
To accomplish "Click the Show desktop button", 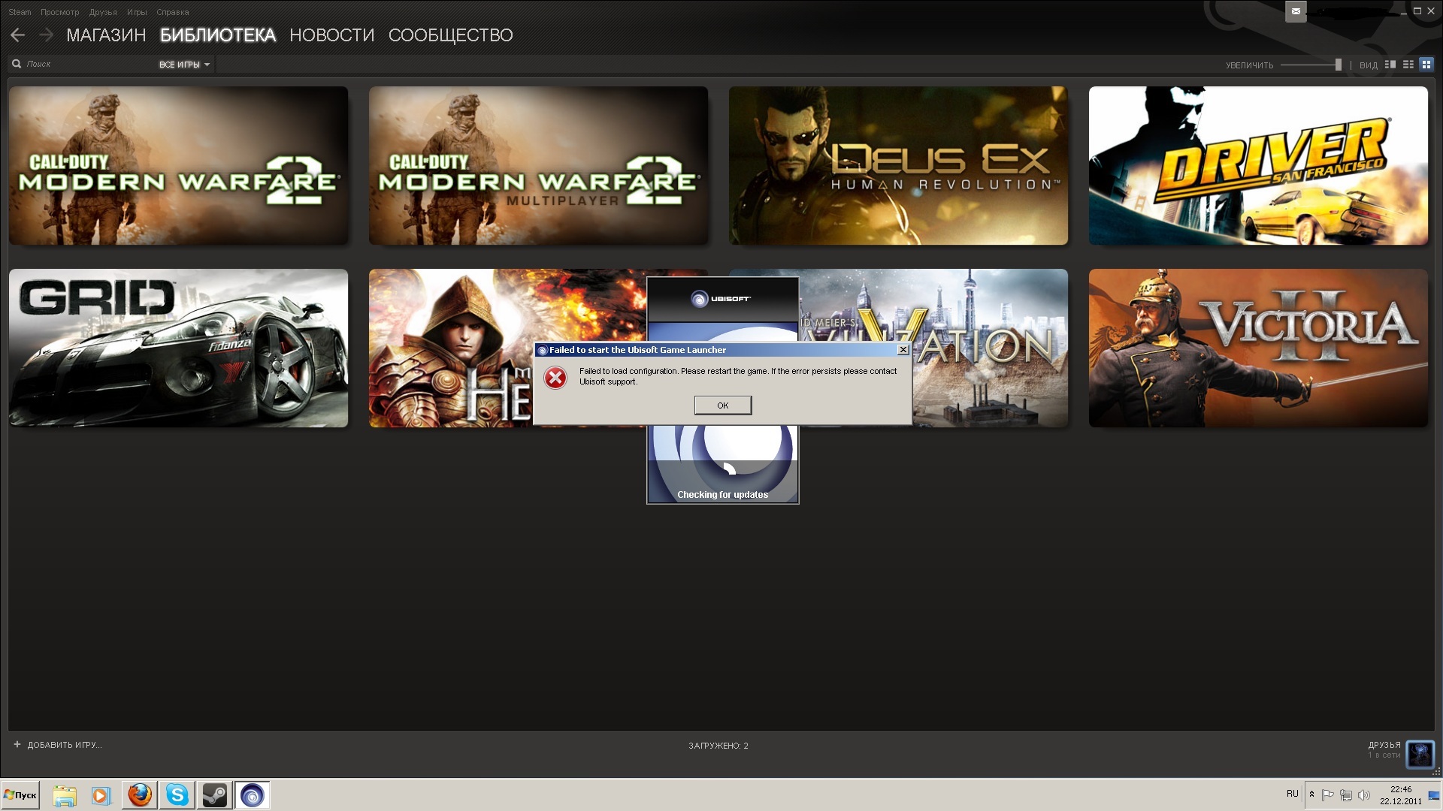I will pyautogui.click(x=1435, y=795).
